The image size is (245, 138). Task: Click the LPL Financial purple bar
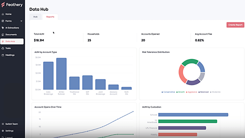(182, 128)
